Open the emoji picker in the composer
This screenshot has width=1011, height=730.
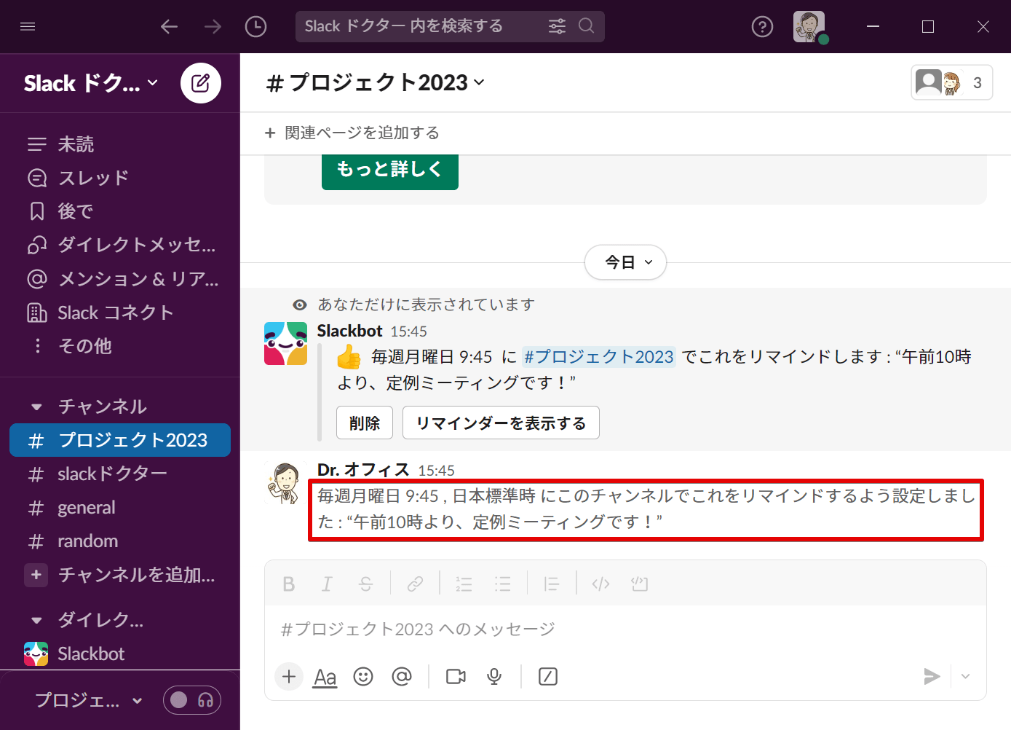[363, 677]
